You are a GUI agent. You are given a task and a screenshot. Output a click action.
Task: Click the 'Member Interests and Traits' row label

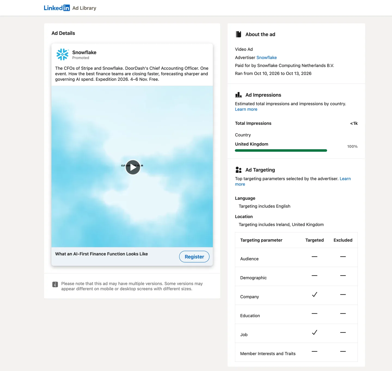coord(268,354)
